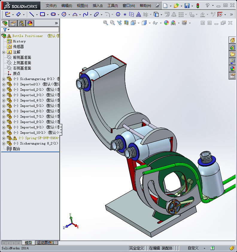Viewport: 237px width, 252px height.
Task: Click the Apply Scene icon
Action: click(173, 23)
